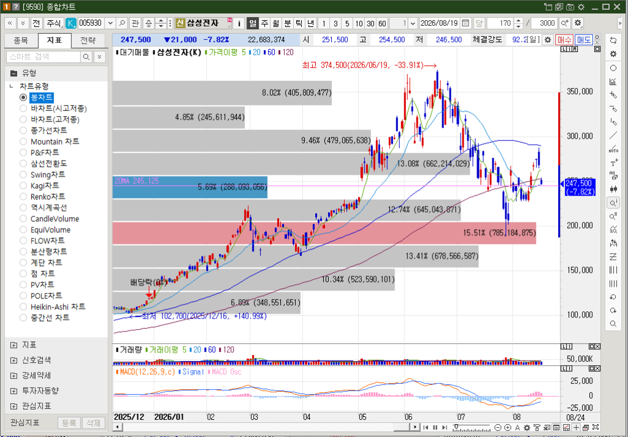The height and width of the screenshot is (437, 628).
Task: Activate the AUTO trendline tool
Action: point(613,150)
